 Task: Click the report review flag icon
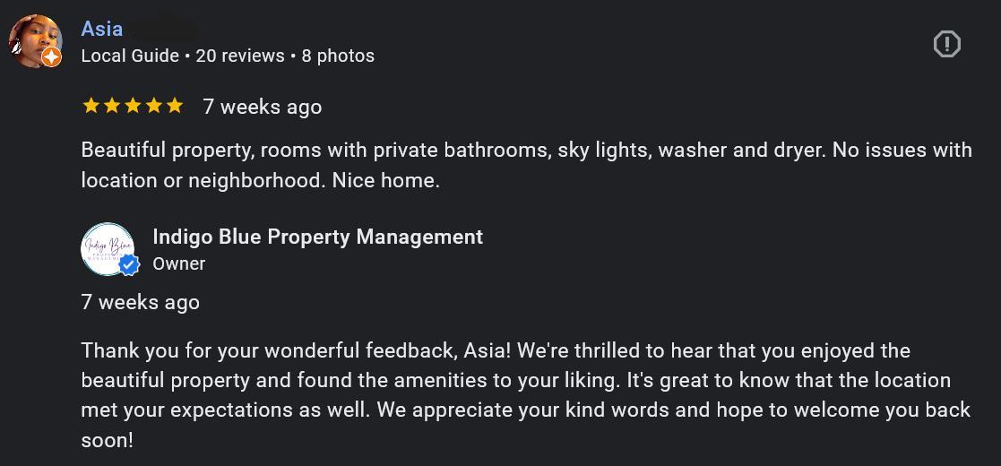(x=946, y=44)
